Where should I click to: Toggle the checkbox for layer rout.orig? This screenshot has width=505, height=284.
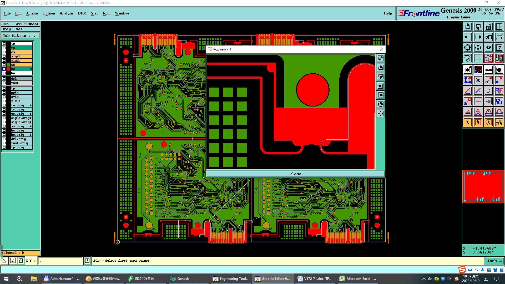pyautogui.click(x=4, y=143)
